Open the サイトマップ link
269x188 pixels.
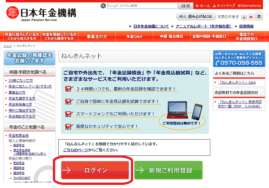224,6
